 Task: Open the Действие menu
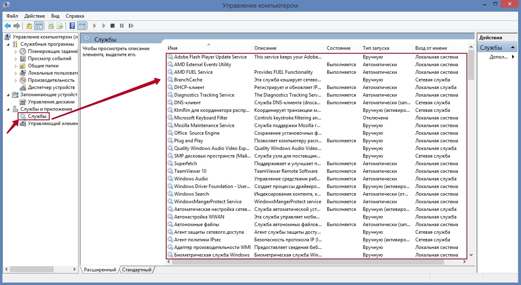pos(34,16)
